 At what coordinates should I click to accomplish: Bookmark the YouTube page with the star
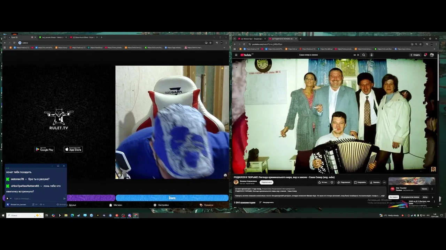pyautogui.click(x=421, y=44)
